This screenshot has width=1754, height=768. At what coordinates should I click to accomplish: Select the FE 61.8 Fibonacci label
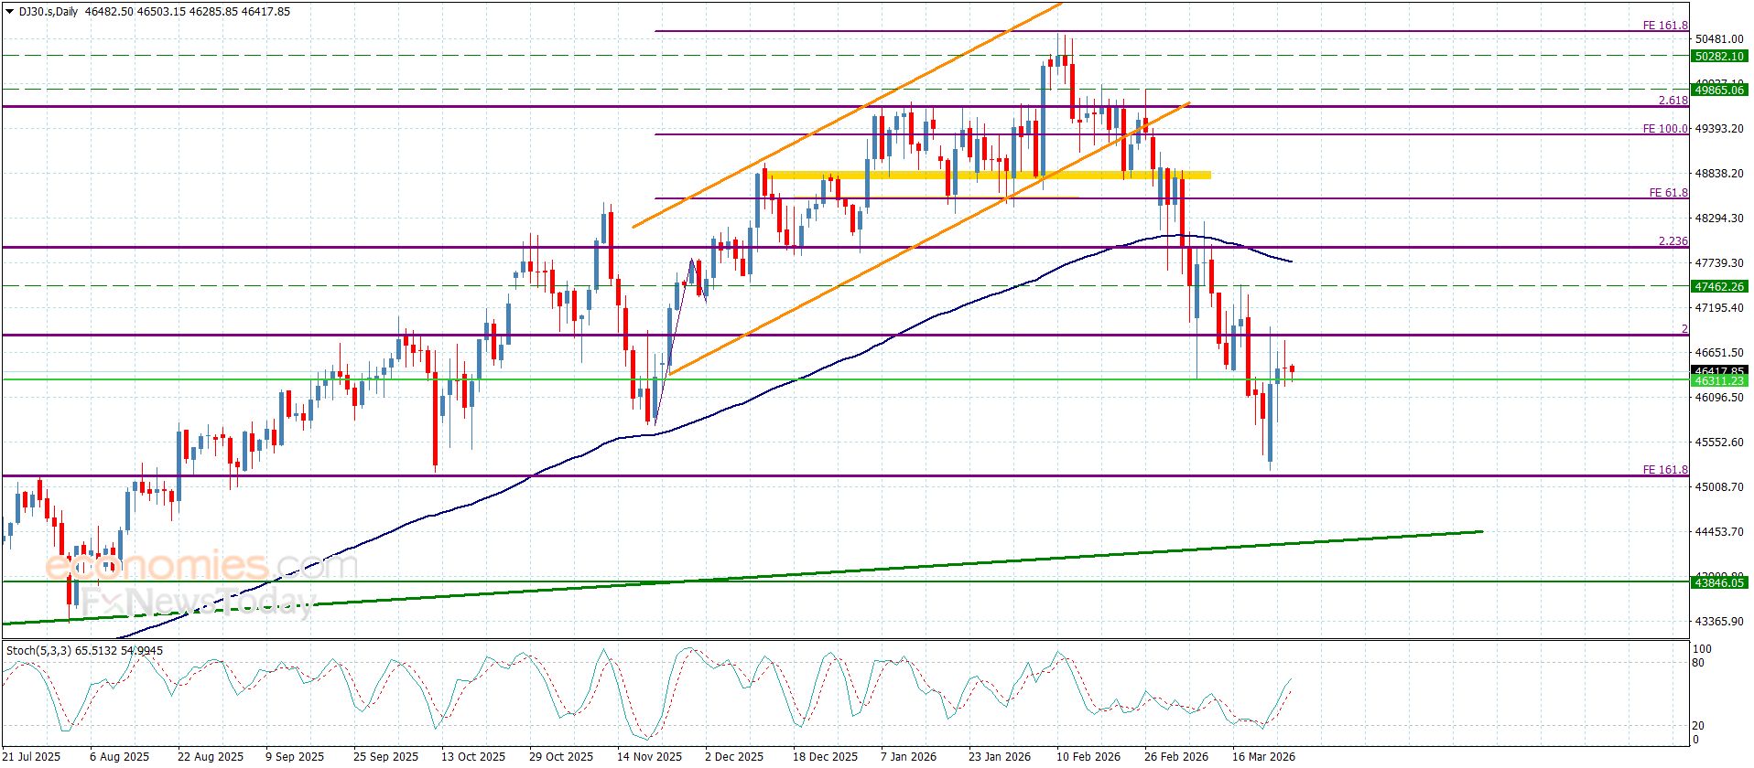click(1668, 193)
